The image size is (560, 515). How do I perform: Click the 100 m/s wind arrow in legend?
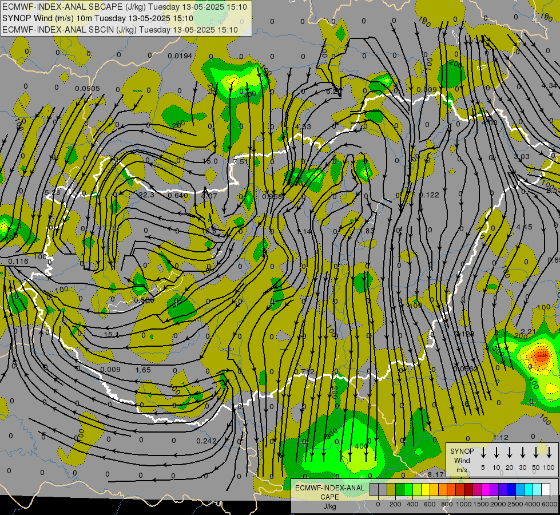(549, 453)
